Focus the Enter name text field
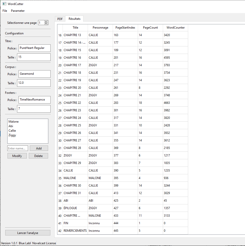The width and height of the screenshot is (245, 246). click(x=18, y=148)
